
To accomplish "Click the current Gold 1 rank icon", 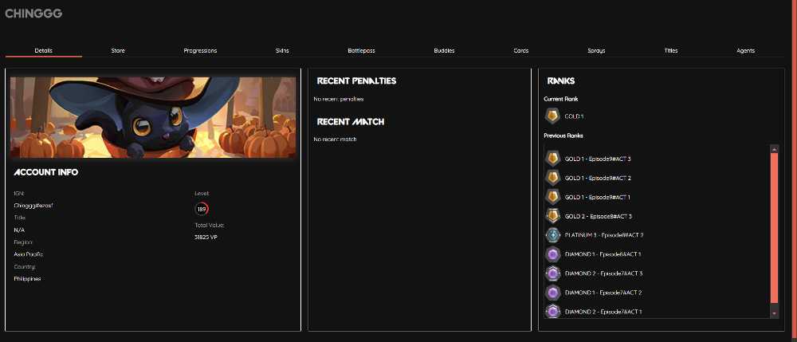I will (x=552, y=116).
